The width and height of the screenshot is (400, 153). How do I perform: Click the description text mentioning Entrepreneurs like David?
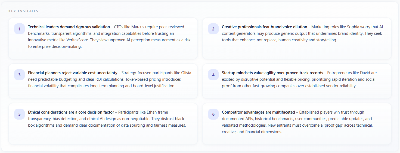coord(299,79)
